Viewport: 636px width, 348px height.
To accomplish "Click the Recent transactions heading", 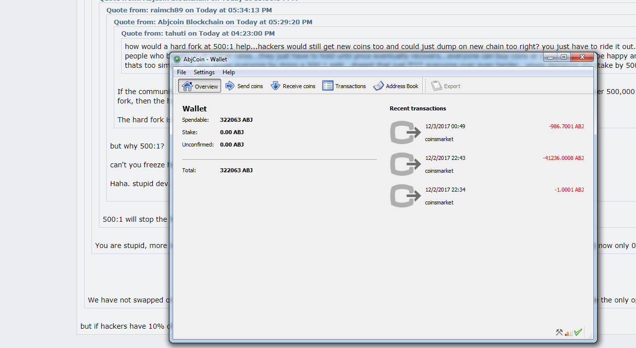I will 418,108.
